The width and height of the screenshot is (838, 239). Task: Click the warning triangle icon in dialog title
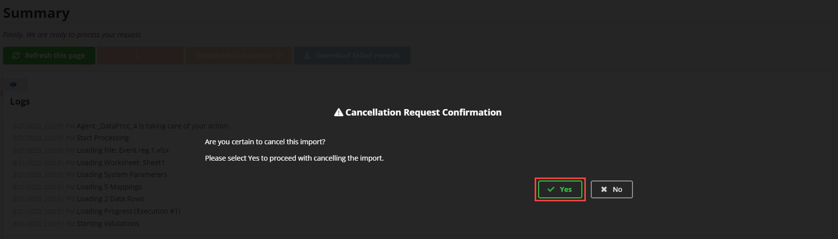point(339,113)
